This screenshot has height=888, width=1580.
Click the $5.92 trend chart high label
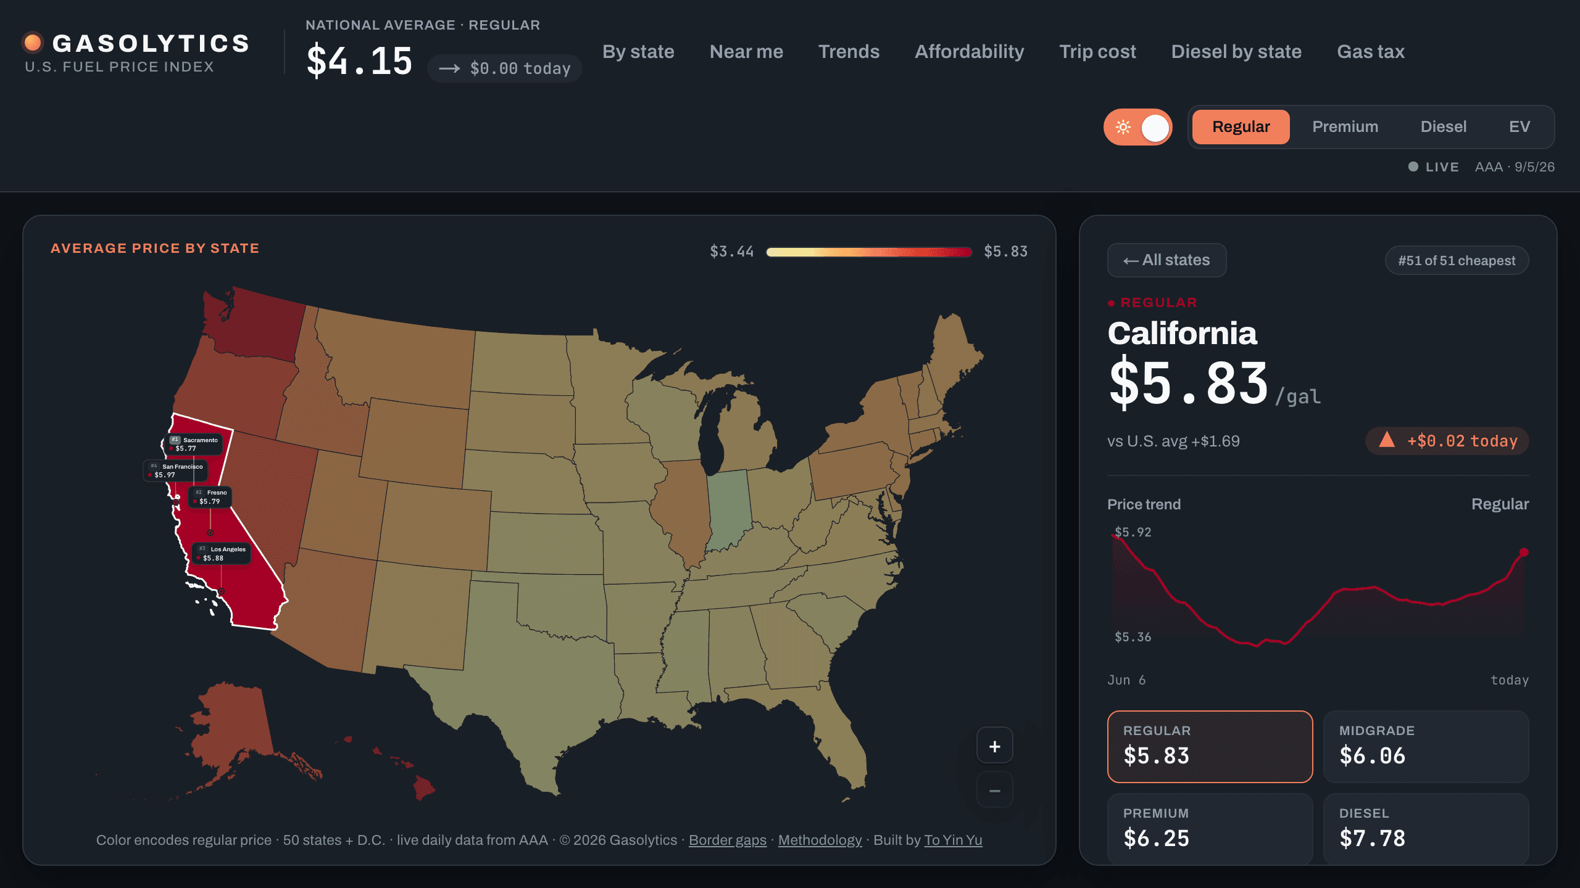tap(1133, 532)
